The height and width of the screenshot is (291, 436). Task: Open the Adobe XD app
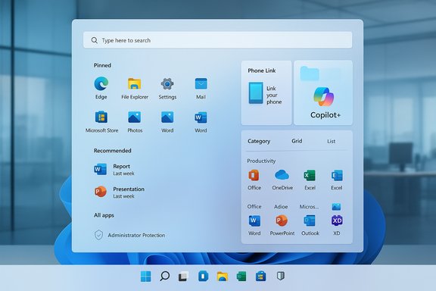point(337,221)
